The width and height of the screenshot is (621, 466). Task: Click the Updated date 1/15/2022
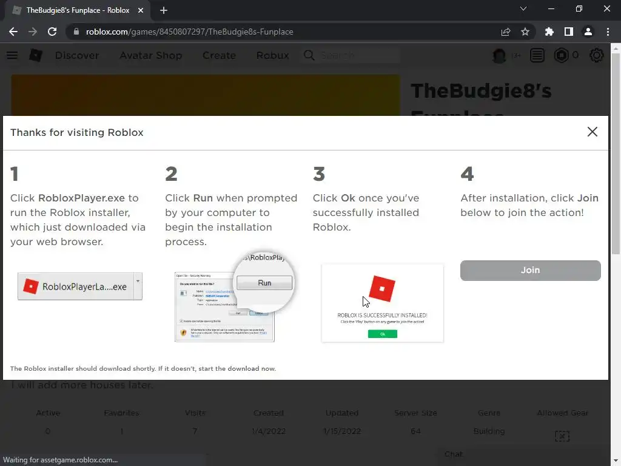(342, 431)
